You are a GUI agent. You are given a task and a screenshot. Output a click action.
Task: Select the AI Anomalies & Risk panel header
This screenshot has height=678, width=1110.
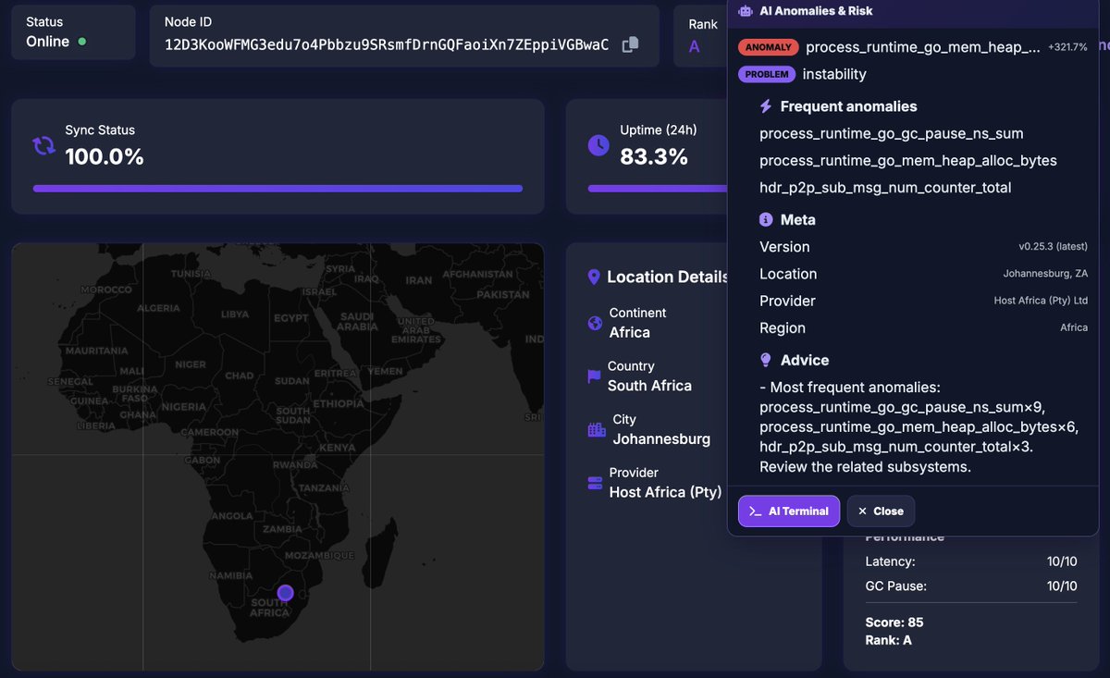click(814, 10)
